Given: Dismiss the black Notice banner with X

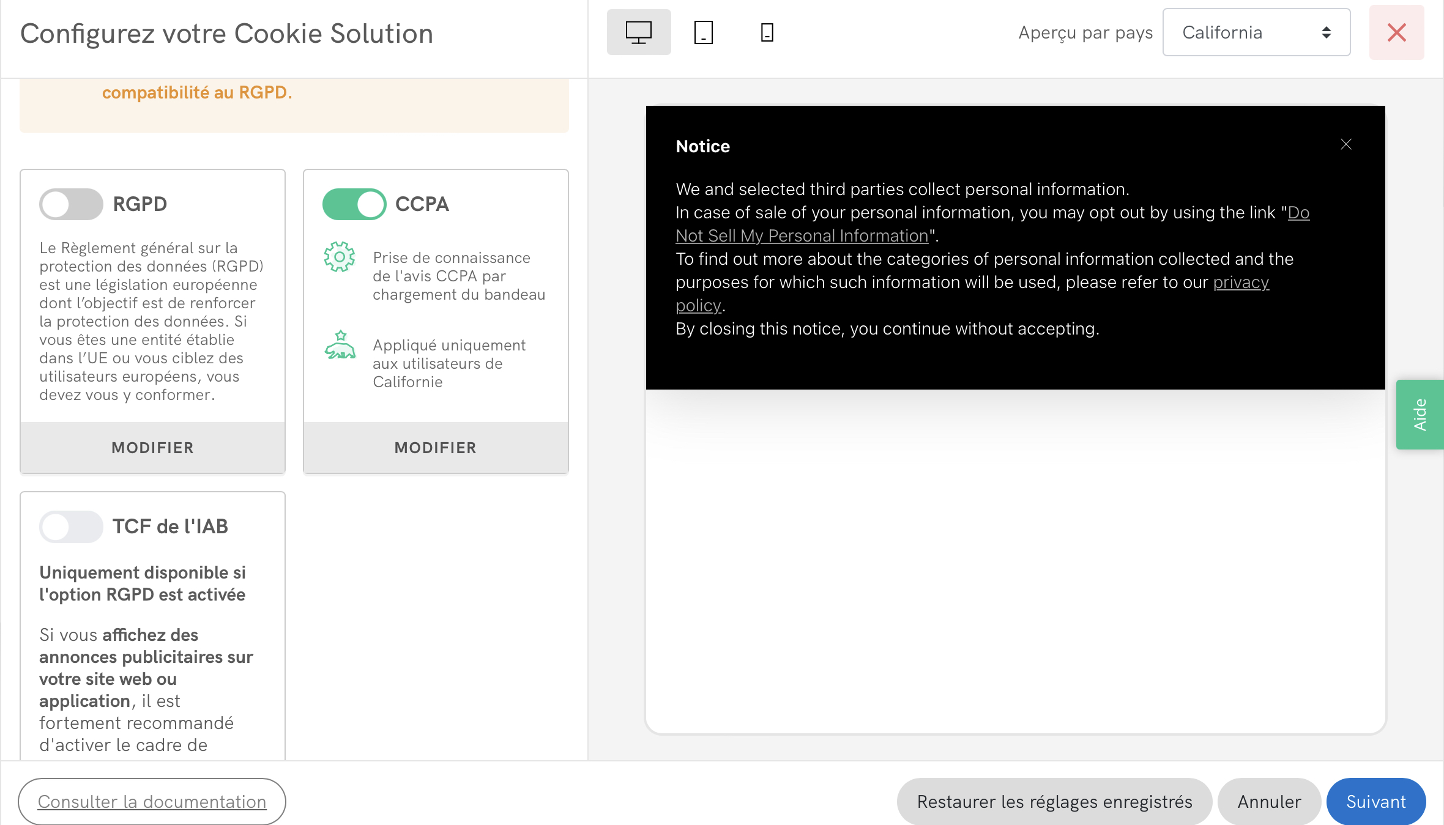Looking at the screenshot, I should [x=1345, y=144].
